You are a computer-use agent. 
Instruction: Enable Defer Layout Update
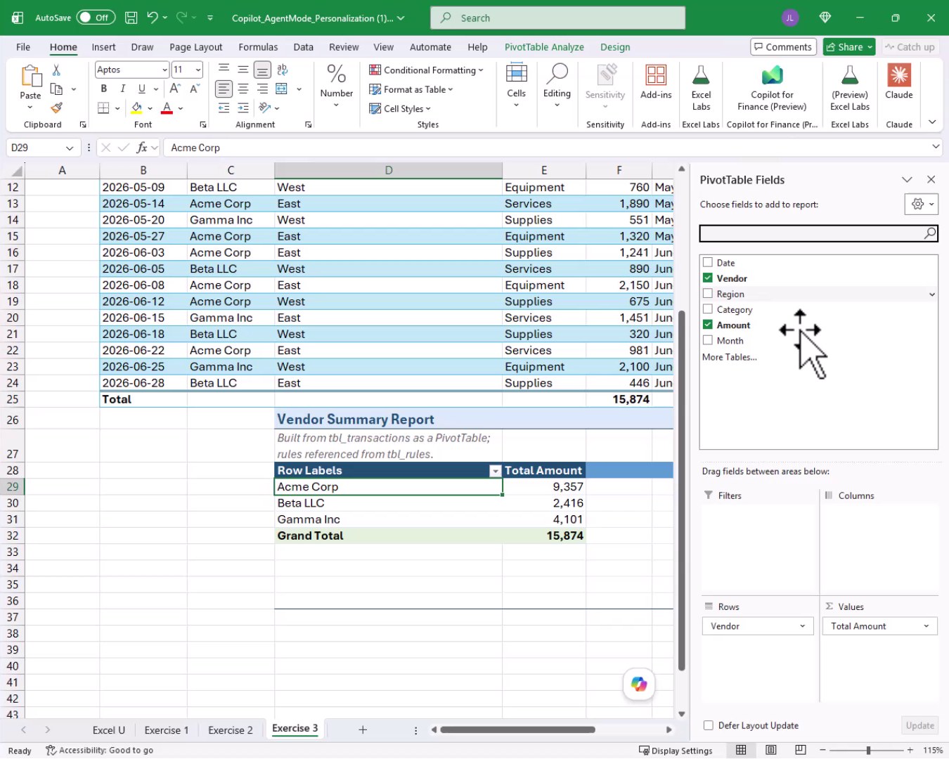tap(709, 725)
